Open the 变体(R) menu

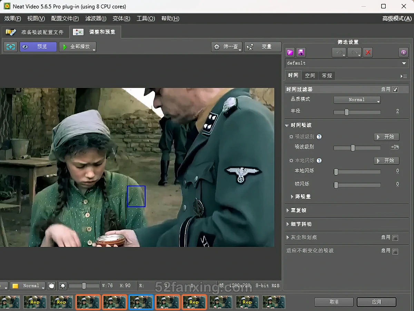point(121,19)
